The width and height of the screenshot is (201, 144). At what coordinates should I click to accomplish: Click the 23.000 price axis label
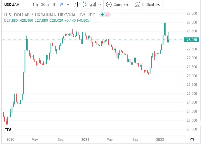192,129
